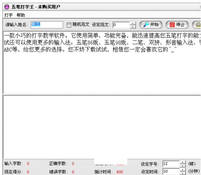Click the 五笔打字王 title bar text

(36, 7)
